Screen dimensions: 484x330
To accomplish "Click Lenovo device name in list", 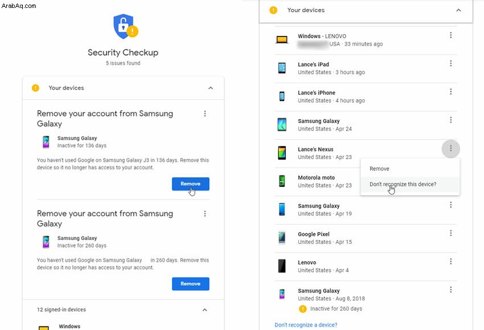I will tap(307, 262).
